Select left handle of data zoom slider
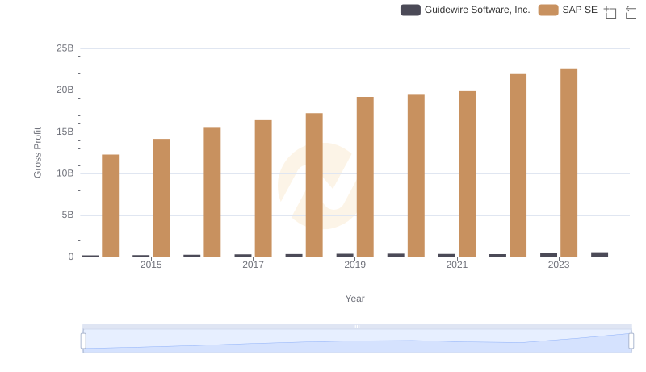 83,341
